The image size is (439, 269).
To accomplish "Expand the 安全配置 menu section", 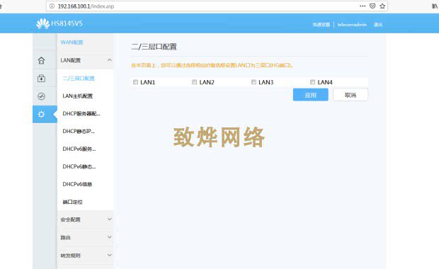I will tap(86, 219).
